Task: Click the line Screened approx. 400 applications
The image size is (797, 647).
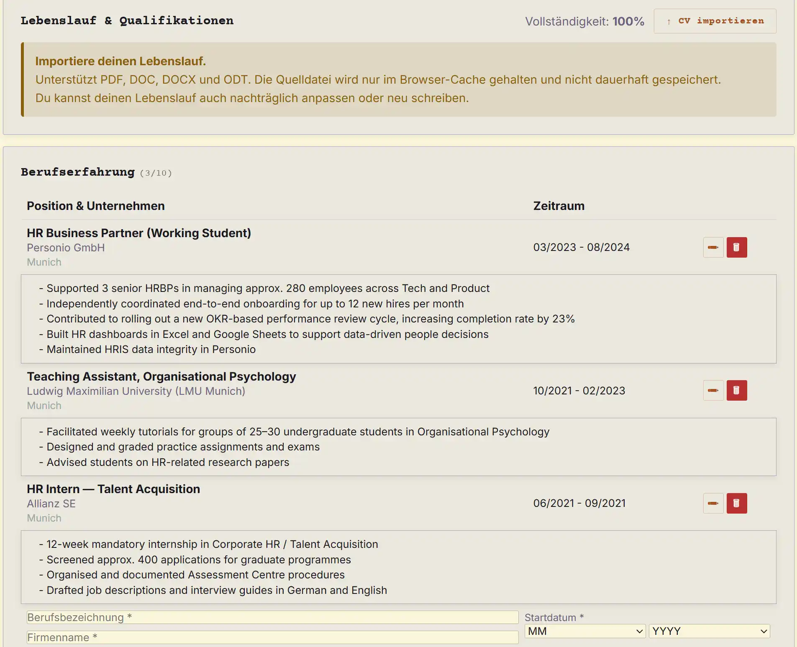Action: (195, 560)
